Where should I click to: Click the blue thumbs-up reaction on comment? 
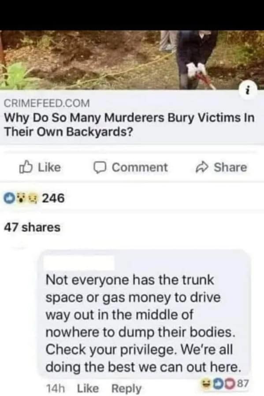point(219,384)
